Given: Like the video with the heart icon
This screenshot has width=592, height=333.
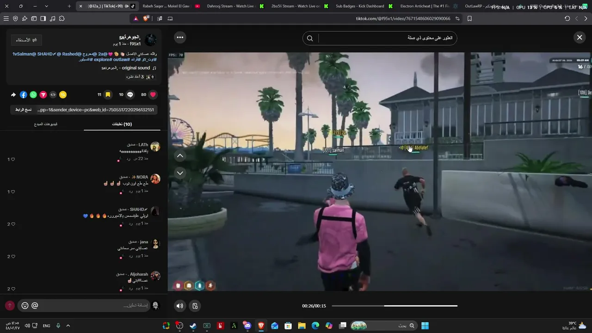Looking at the screenshot, I should tap(153, 94).
